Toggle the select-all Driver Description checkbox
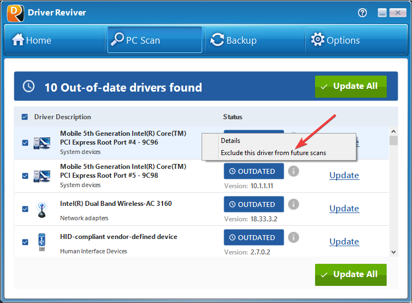Viewport: 412px width, 303px height. click(x=24, y=117)
